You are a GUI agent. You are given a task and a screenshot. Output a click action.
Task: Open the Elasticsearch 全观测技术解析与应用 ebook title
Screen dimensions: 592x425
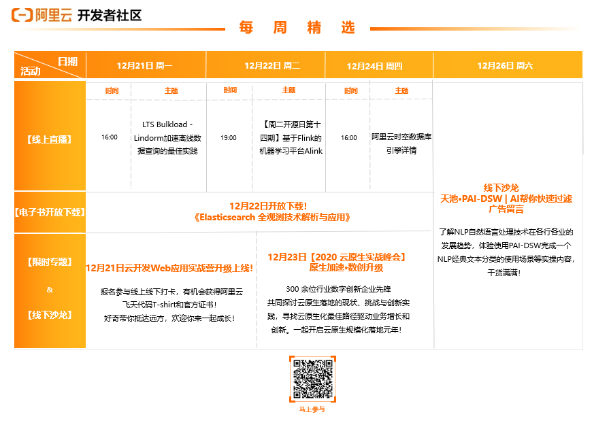(272, 218)
